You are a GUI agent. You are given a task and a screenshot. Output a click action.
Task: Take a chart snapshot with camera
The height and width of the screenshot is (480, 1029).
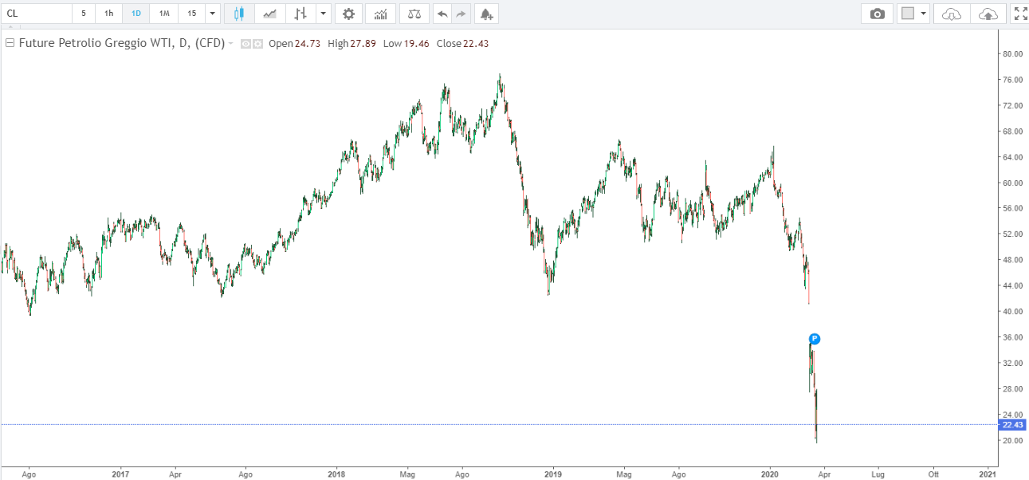[878, 14]
